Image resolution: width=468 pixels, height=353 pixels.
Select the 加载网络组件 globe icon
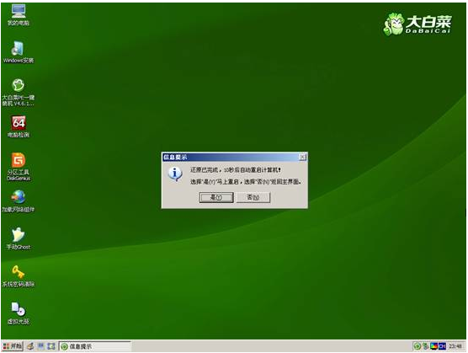coord(19,201)
